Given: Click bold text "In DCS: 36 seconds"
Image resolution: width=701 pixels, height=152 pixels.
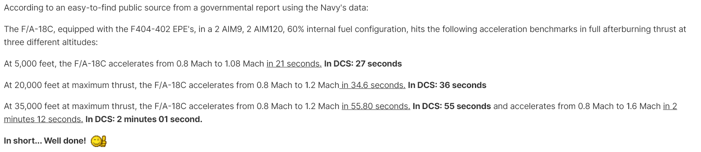Looking at the screenshot, I should [447, 85].
